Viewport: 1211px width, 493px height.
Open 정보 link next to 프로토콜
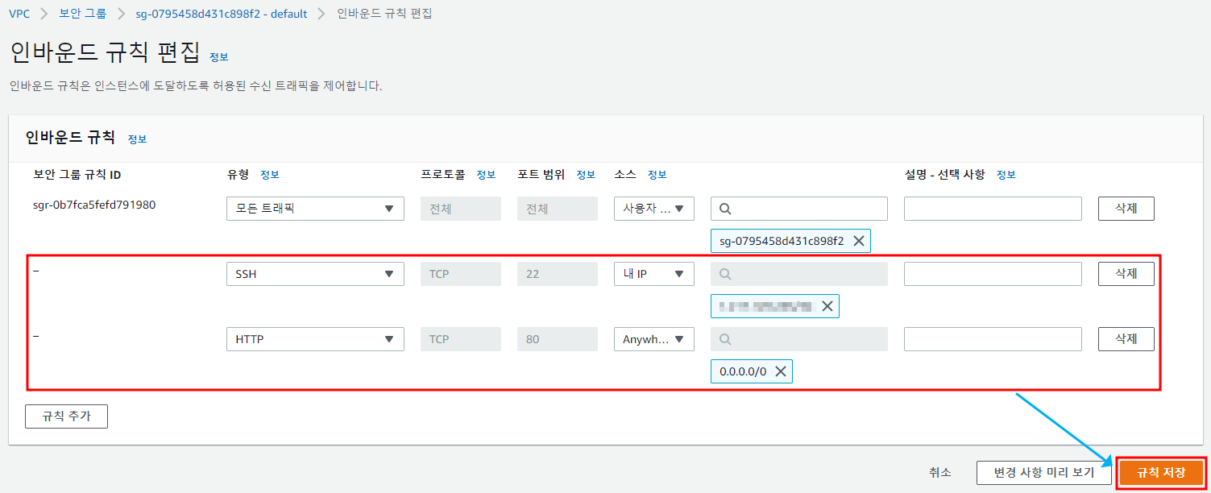[486, 175]
